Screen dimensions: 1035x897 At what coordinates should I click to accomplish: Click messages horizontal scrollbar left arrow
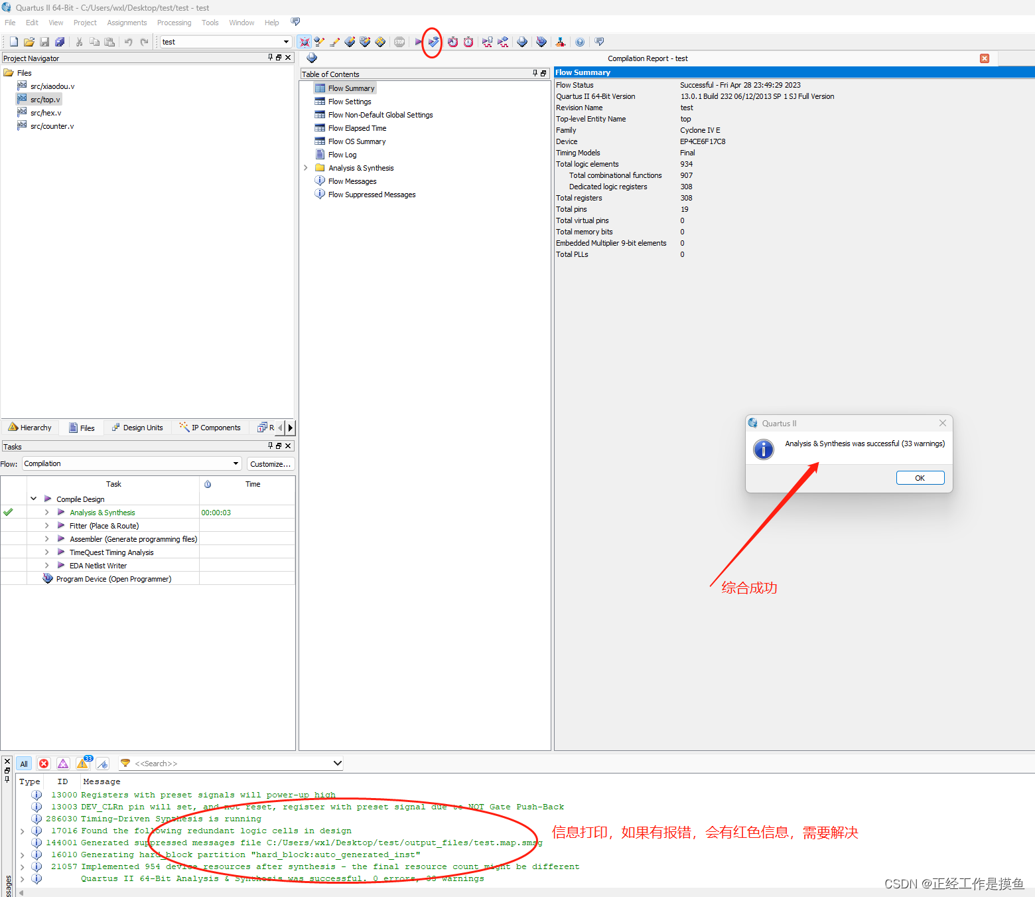20,893
